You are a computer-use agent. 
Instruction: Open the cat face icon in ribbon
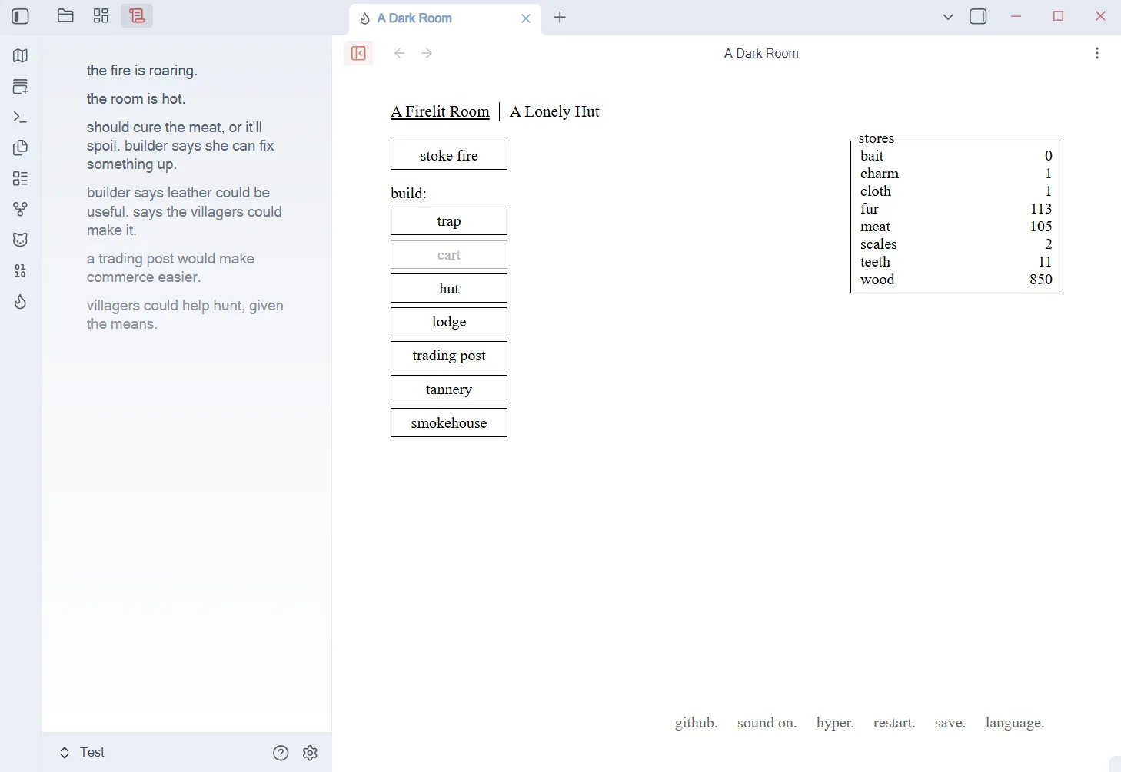21,240
